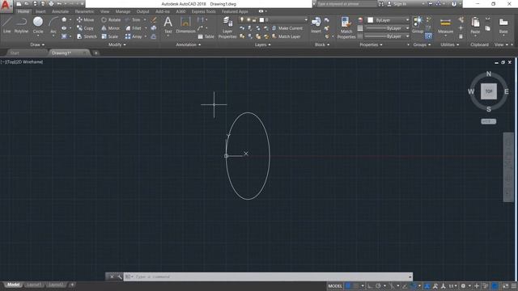The image size is (518, 291).
Task: Open the Manage ribbon tab
Action: pyautogui.click(x=122, y=11)
